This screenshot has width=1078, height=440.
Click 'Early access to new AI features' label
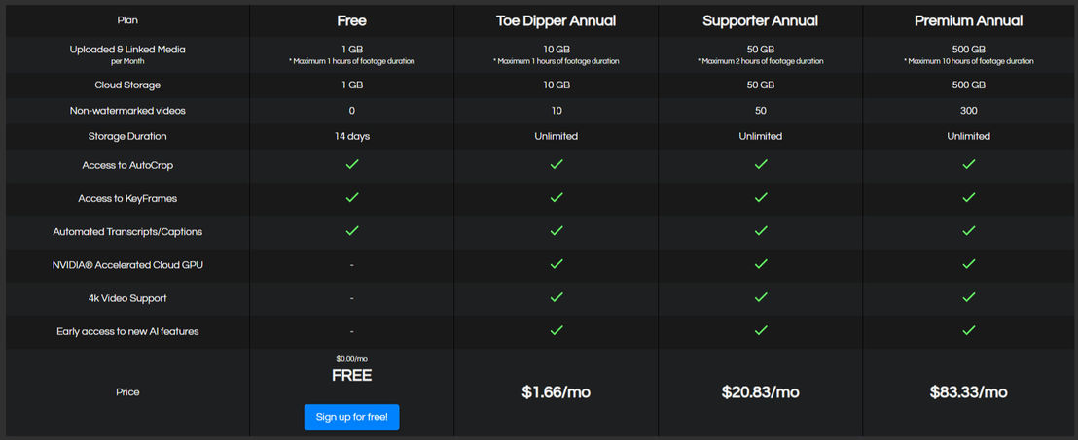[127, 331]
